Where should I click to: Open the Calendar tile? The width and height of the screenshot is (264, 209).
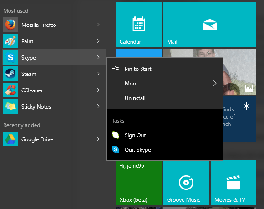click(139, 25)
